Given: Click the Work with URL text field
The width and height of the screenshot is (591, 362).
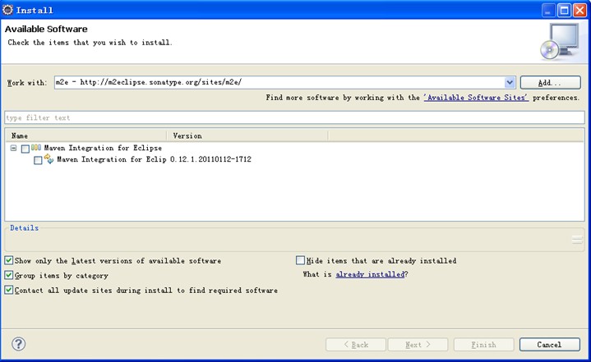Looking at the screenshot, I should [x=279, y=82].
